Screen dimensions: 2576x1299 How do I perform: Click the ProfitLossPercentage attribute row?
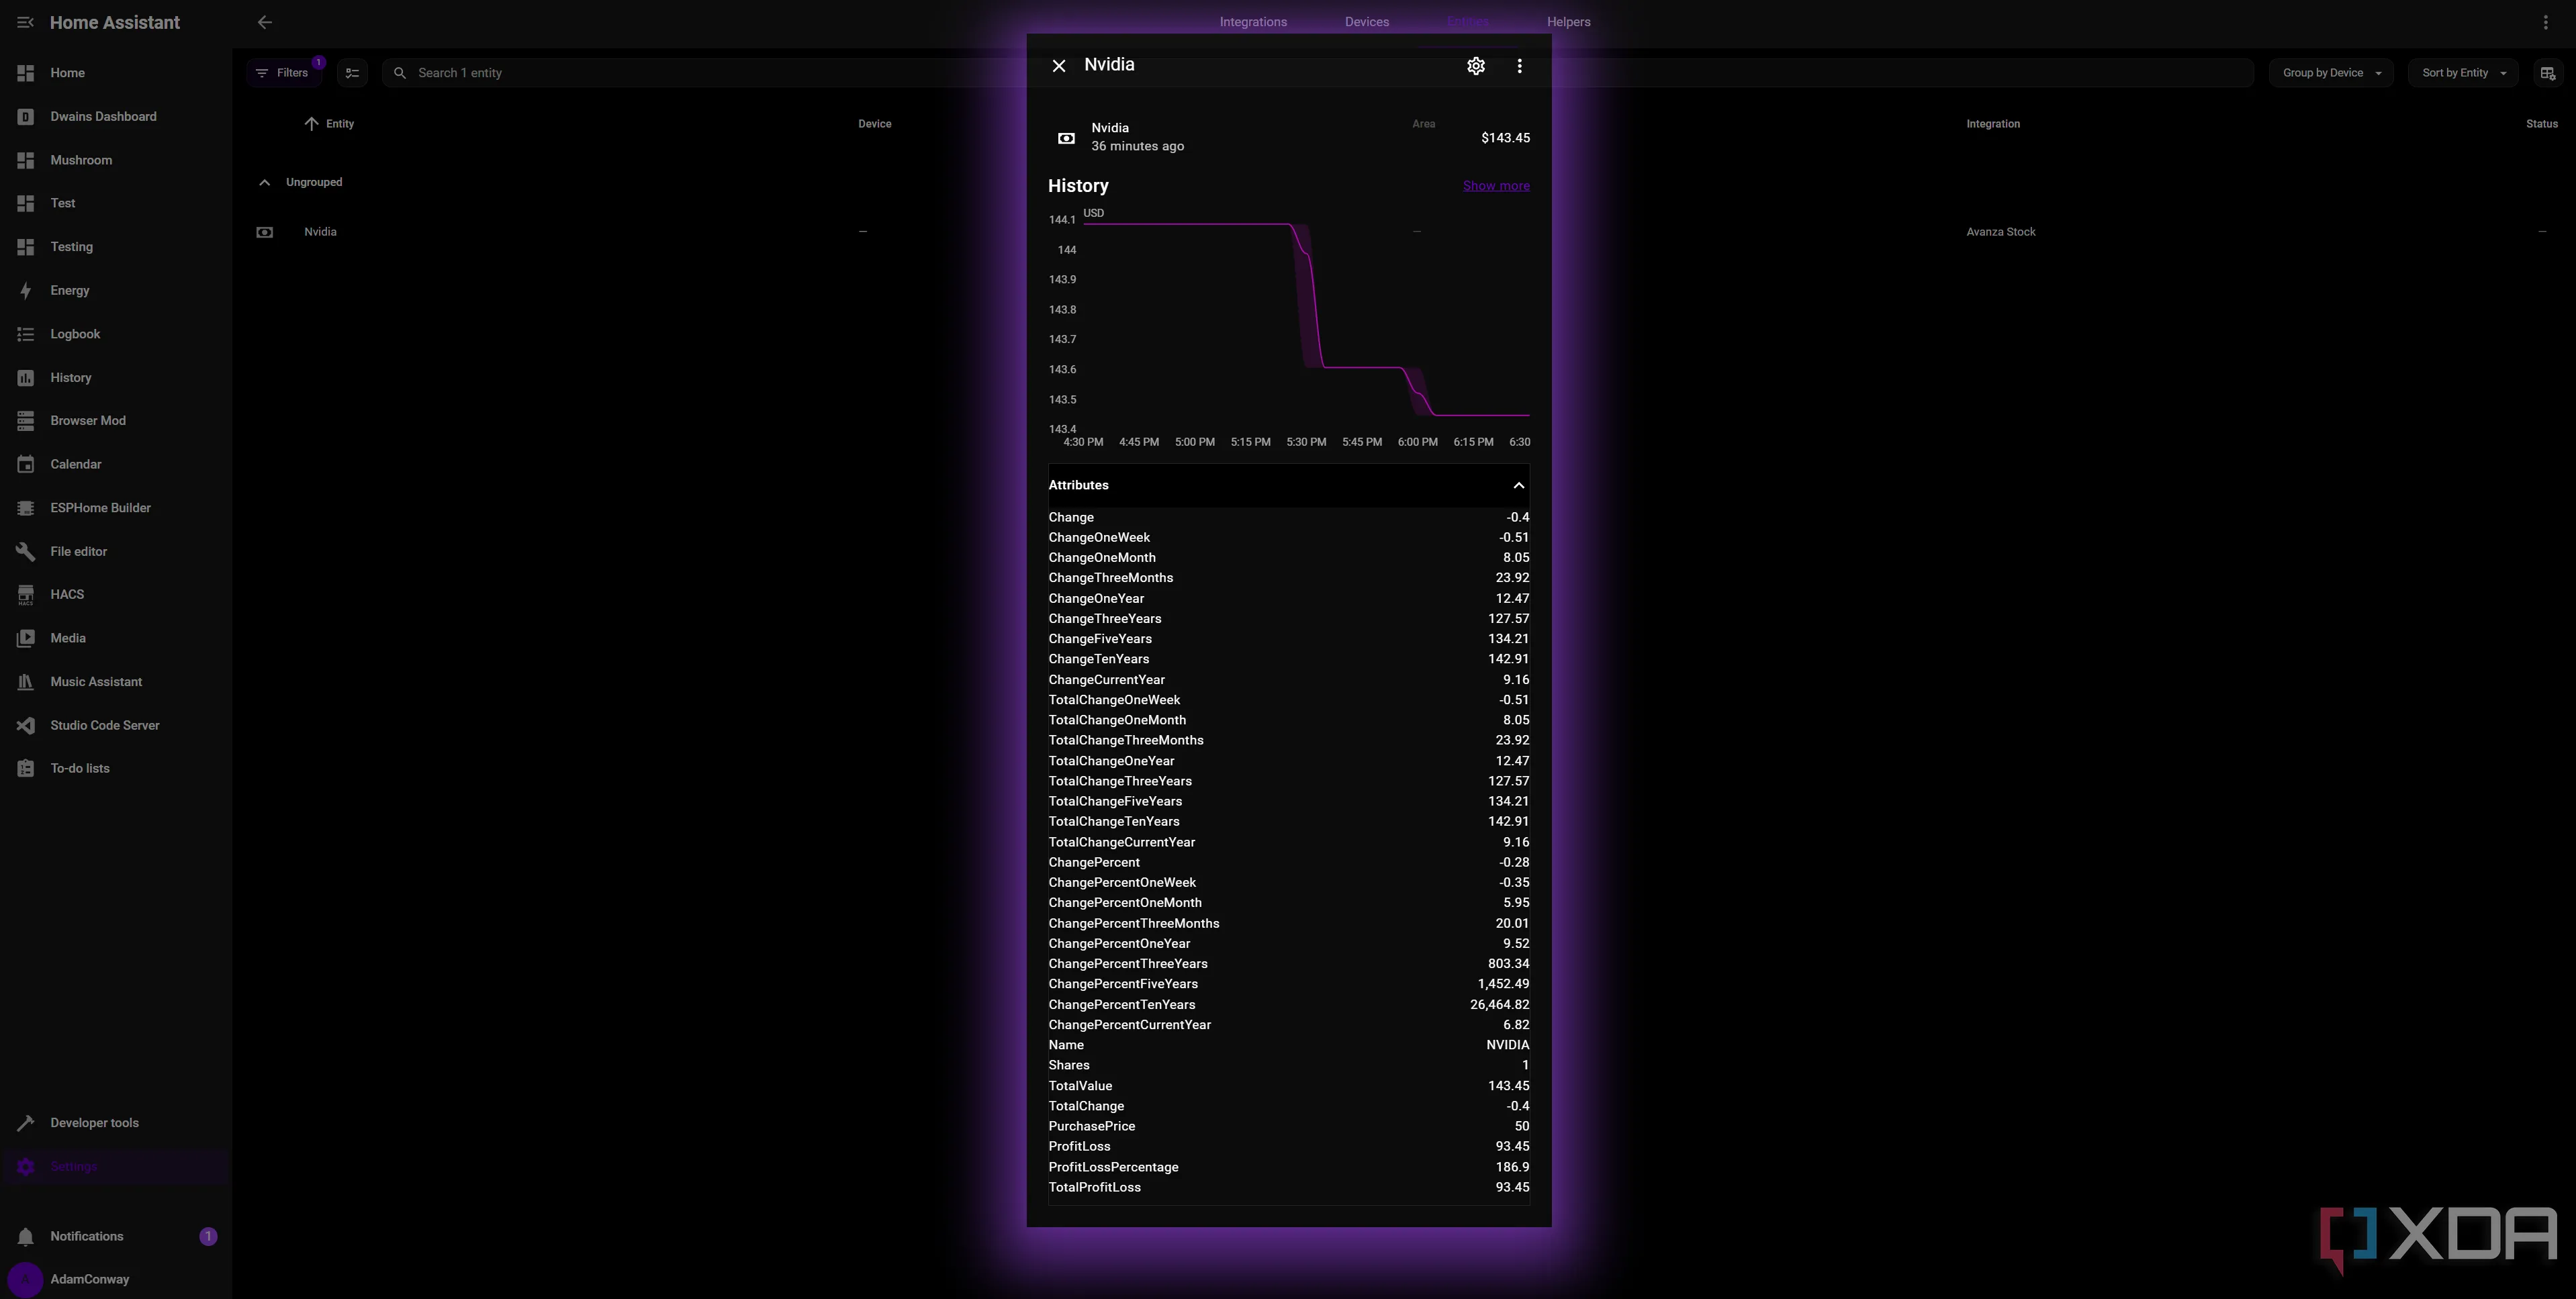coord(1288,1168)
